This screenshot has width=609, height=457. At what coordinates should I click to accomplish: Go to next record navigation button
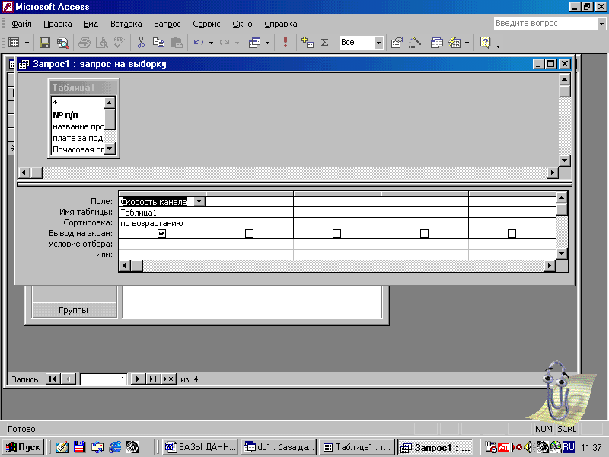point(138,379)
